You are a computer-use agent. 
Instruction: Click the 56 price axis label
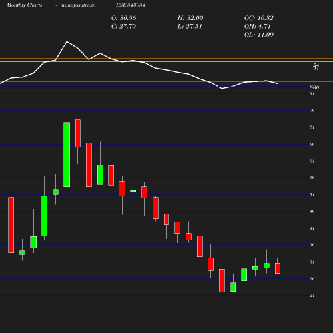312,178
